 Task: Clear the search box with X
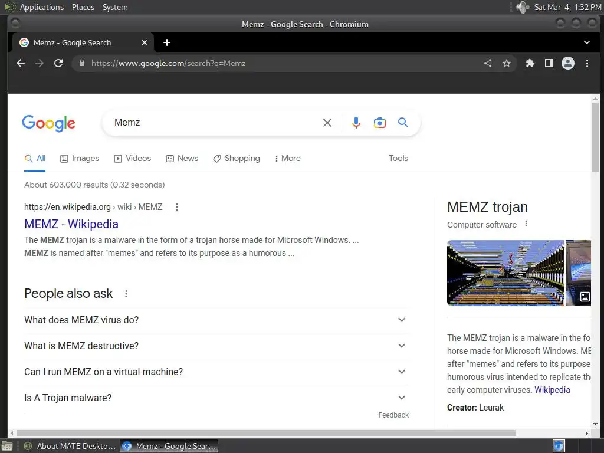[327, 123]
